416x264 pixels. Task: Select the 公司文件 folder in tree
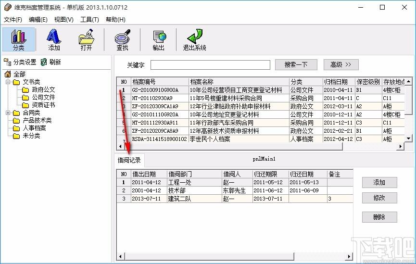39,97
